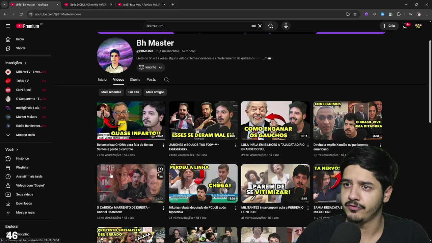Viewport: 432px width, 243px height.
Task: Switch to the channel Shorts tab
Action: tap(135, 80)
